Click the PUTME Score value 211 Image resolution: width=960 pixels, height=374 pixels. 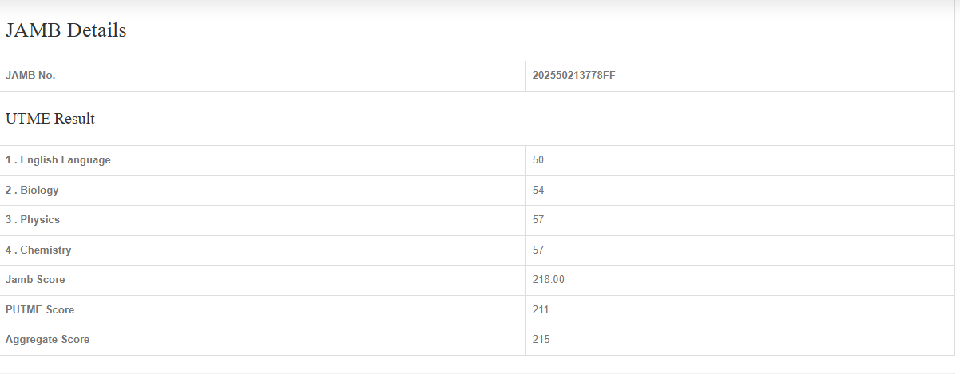click(x=541, y=309)
